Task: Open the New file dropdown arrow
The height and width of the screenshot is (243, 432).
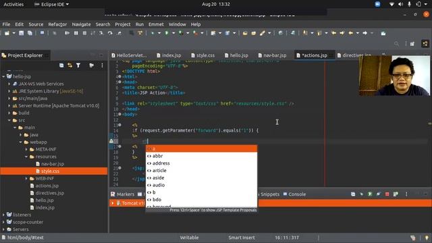Action: (x=13, y=33)
